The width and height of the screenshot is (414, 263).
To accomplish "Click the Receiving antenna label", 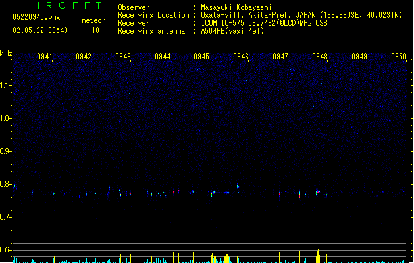I will pos(151,31).
